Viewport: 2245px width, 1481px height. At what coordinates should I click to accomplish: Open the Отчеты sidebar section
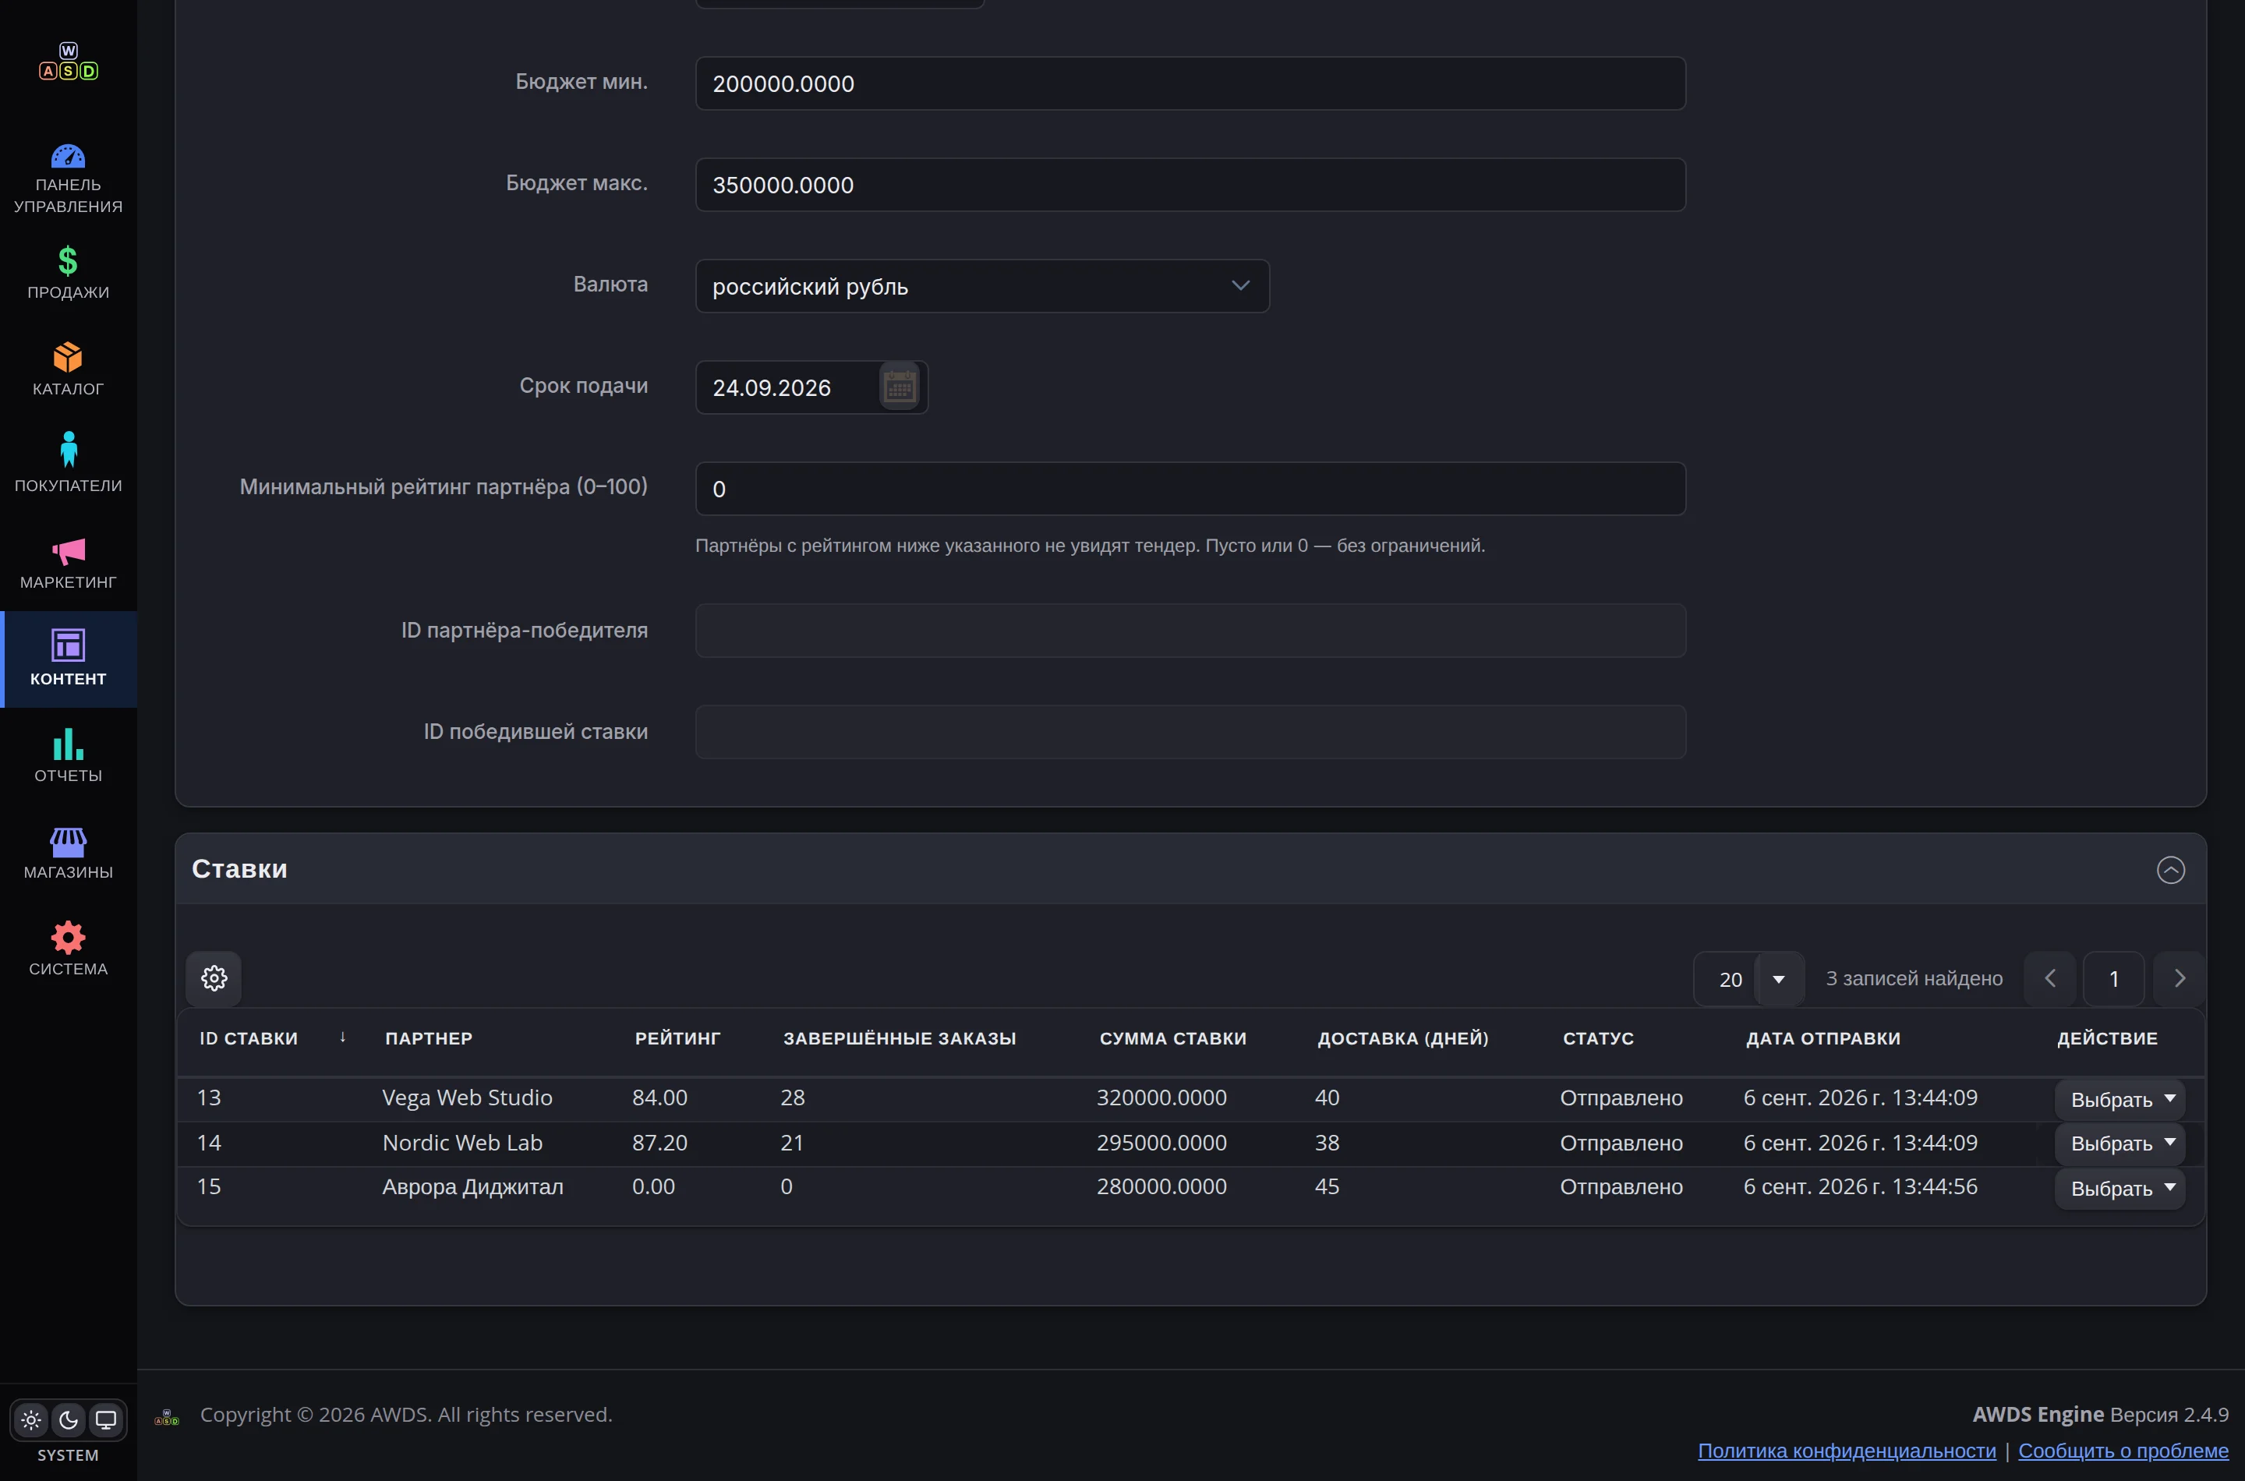coord(68,757)
